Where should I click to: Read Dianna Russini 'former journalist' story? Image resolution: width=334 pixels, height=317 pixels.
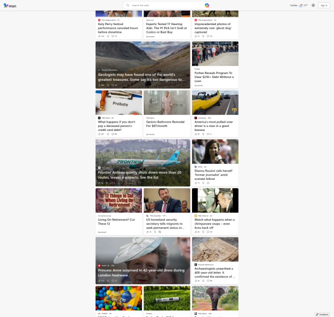(213, 175)
